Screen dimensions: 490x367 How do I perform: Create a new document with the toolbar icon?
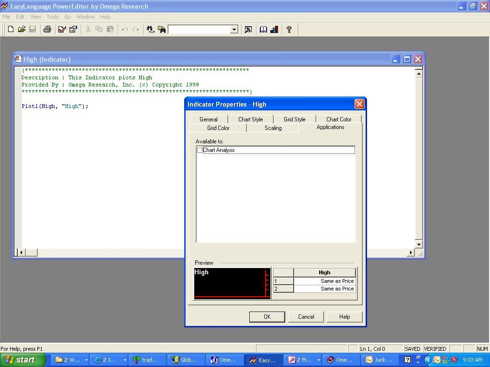pos(11,29)
